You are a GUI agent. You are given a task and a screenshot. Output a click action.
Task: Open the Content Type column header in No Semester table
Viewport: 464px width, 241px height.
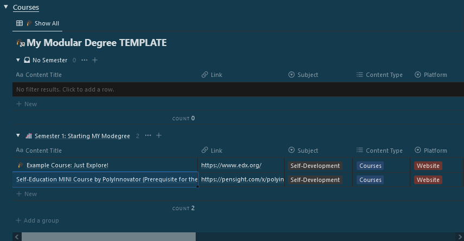[x=384, y=75]
